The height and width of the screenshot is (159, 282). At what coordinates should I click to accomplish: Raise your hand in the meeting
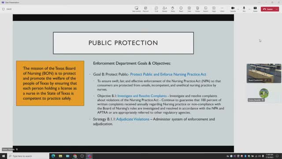[173, 9]
